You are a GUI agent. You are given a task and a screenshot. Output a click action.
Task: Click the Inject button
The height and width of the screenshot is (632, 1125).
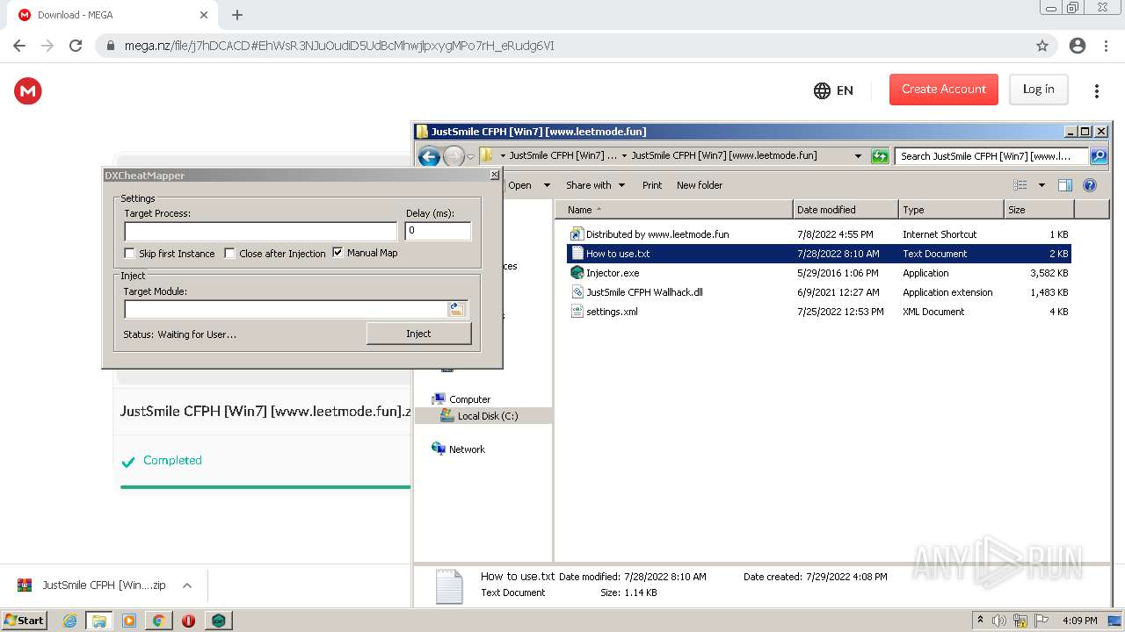click(x=418, y=334)
